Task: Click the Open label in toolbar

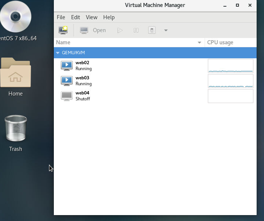Action: 99,30
